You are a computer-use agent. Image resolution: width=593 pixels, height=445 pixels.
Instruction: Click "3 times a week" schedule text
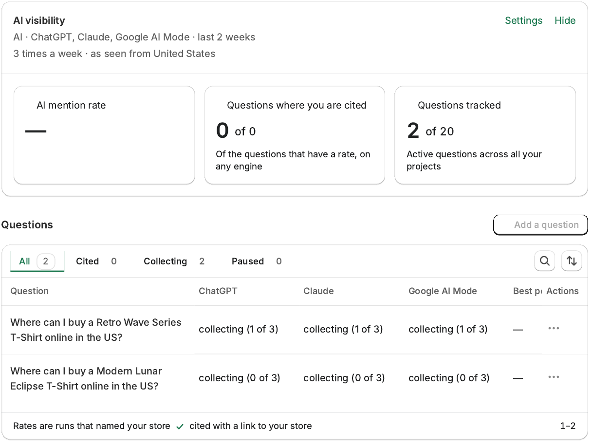coord(48,54)
